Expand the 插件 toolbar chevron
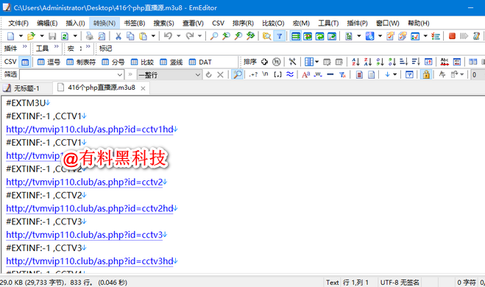485x287 pixels. point(25,46)
